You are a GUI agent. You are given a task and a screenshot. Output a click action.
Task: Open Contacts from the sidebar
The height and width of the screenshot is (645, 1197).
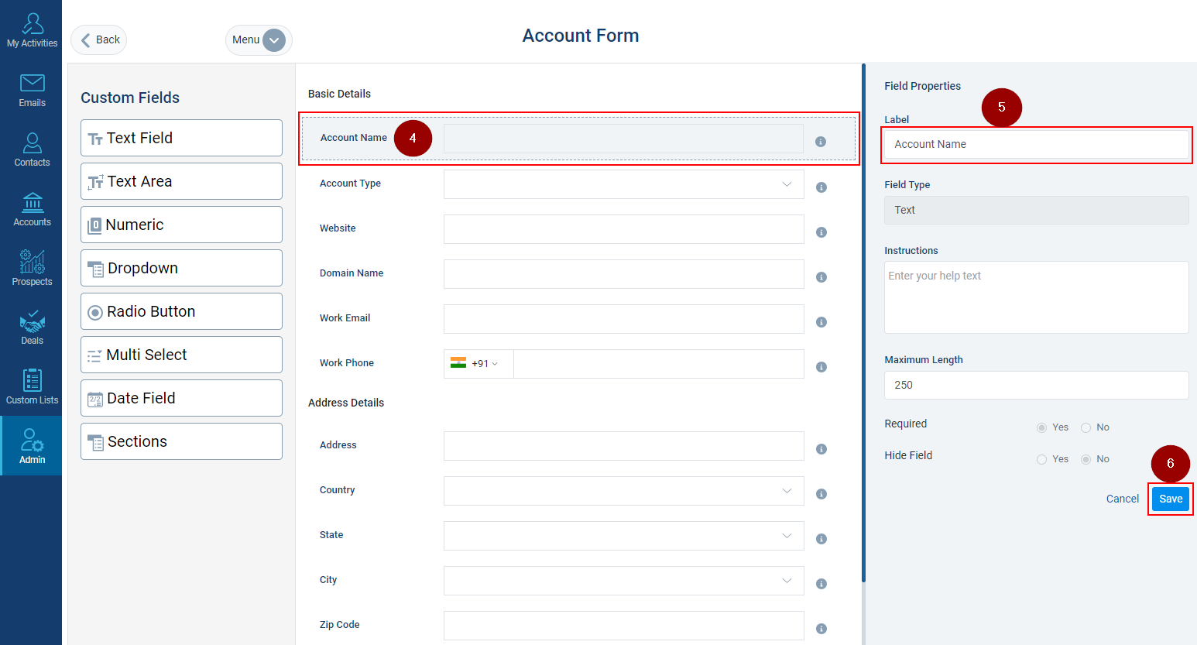(x=32, y=150)
